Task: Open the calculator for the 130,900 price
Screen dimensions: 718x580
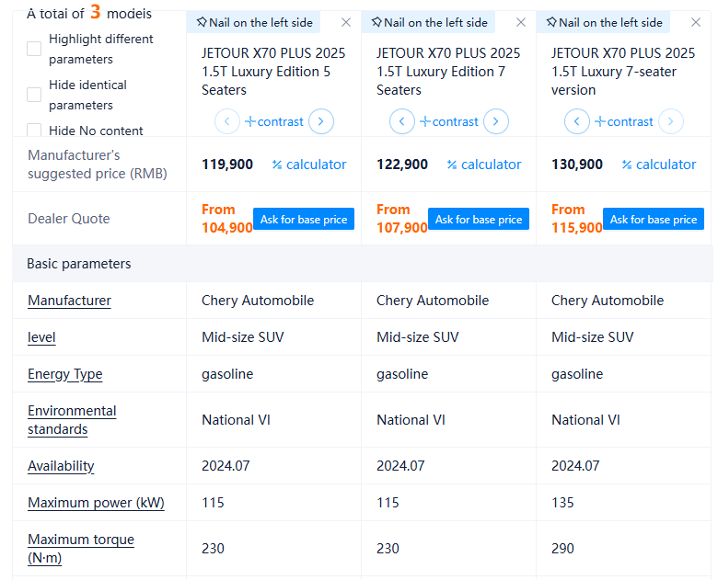Action: coord(659,165)
